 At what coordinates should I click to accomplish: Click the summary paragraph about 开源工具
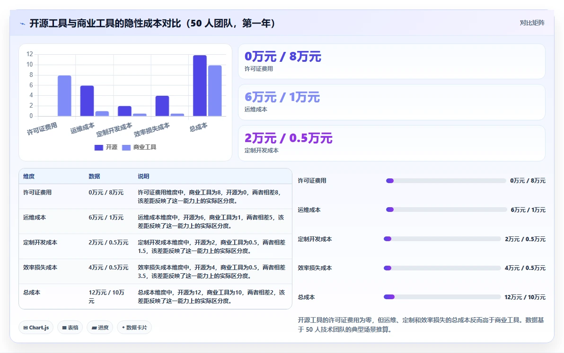click(421, 325)
